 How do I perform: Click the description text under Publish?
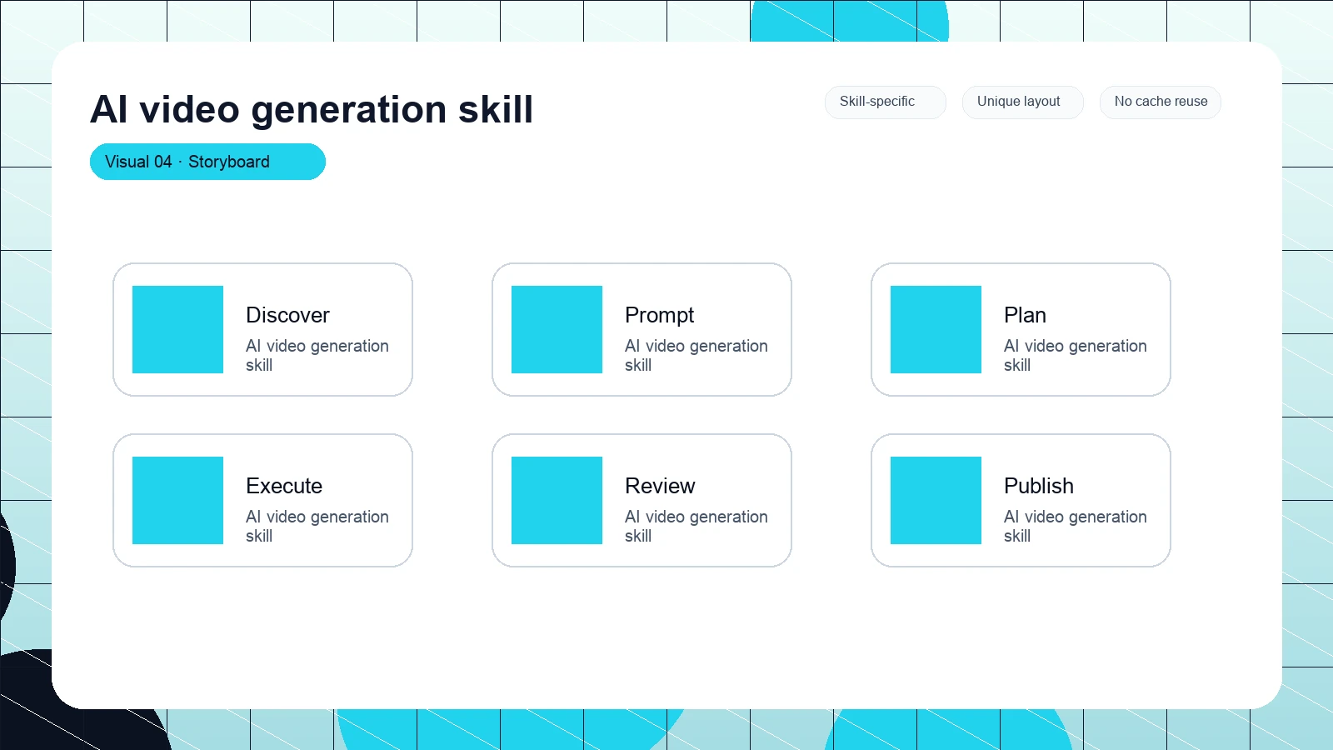pos(1076,526)
